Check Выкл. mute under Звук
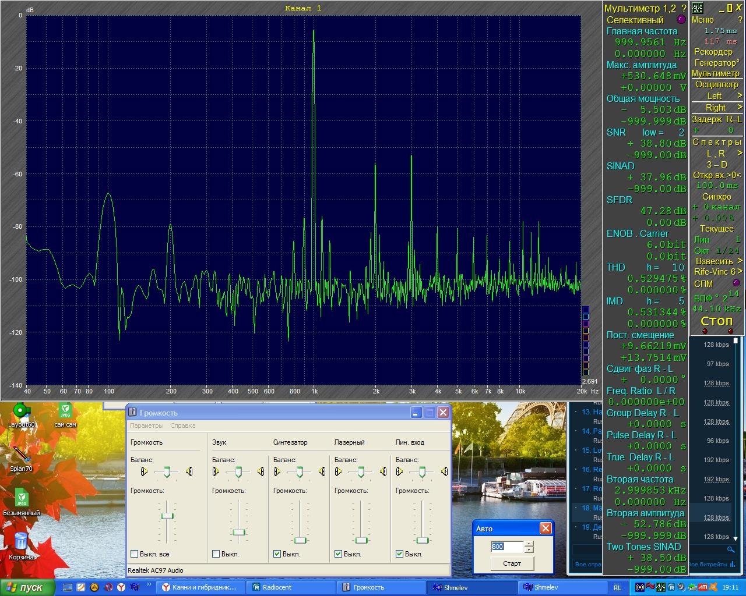746x596 pixels. pos(216,554)
